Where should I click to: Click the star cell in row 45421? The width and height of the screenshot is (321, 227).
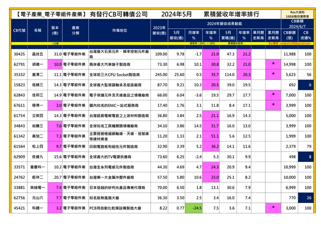click(273, 208)
